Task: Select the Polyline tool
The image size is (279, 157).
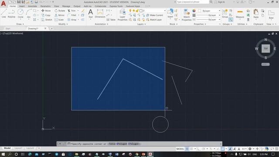Action: point(11,14)
